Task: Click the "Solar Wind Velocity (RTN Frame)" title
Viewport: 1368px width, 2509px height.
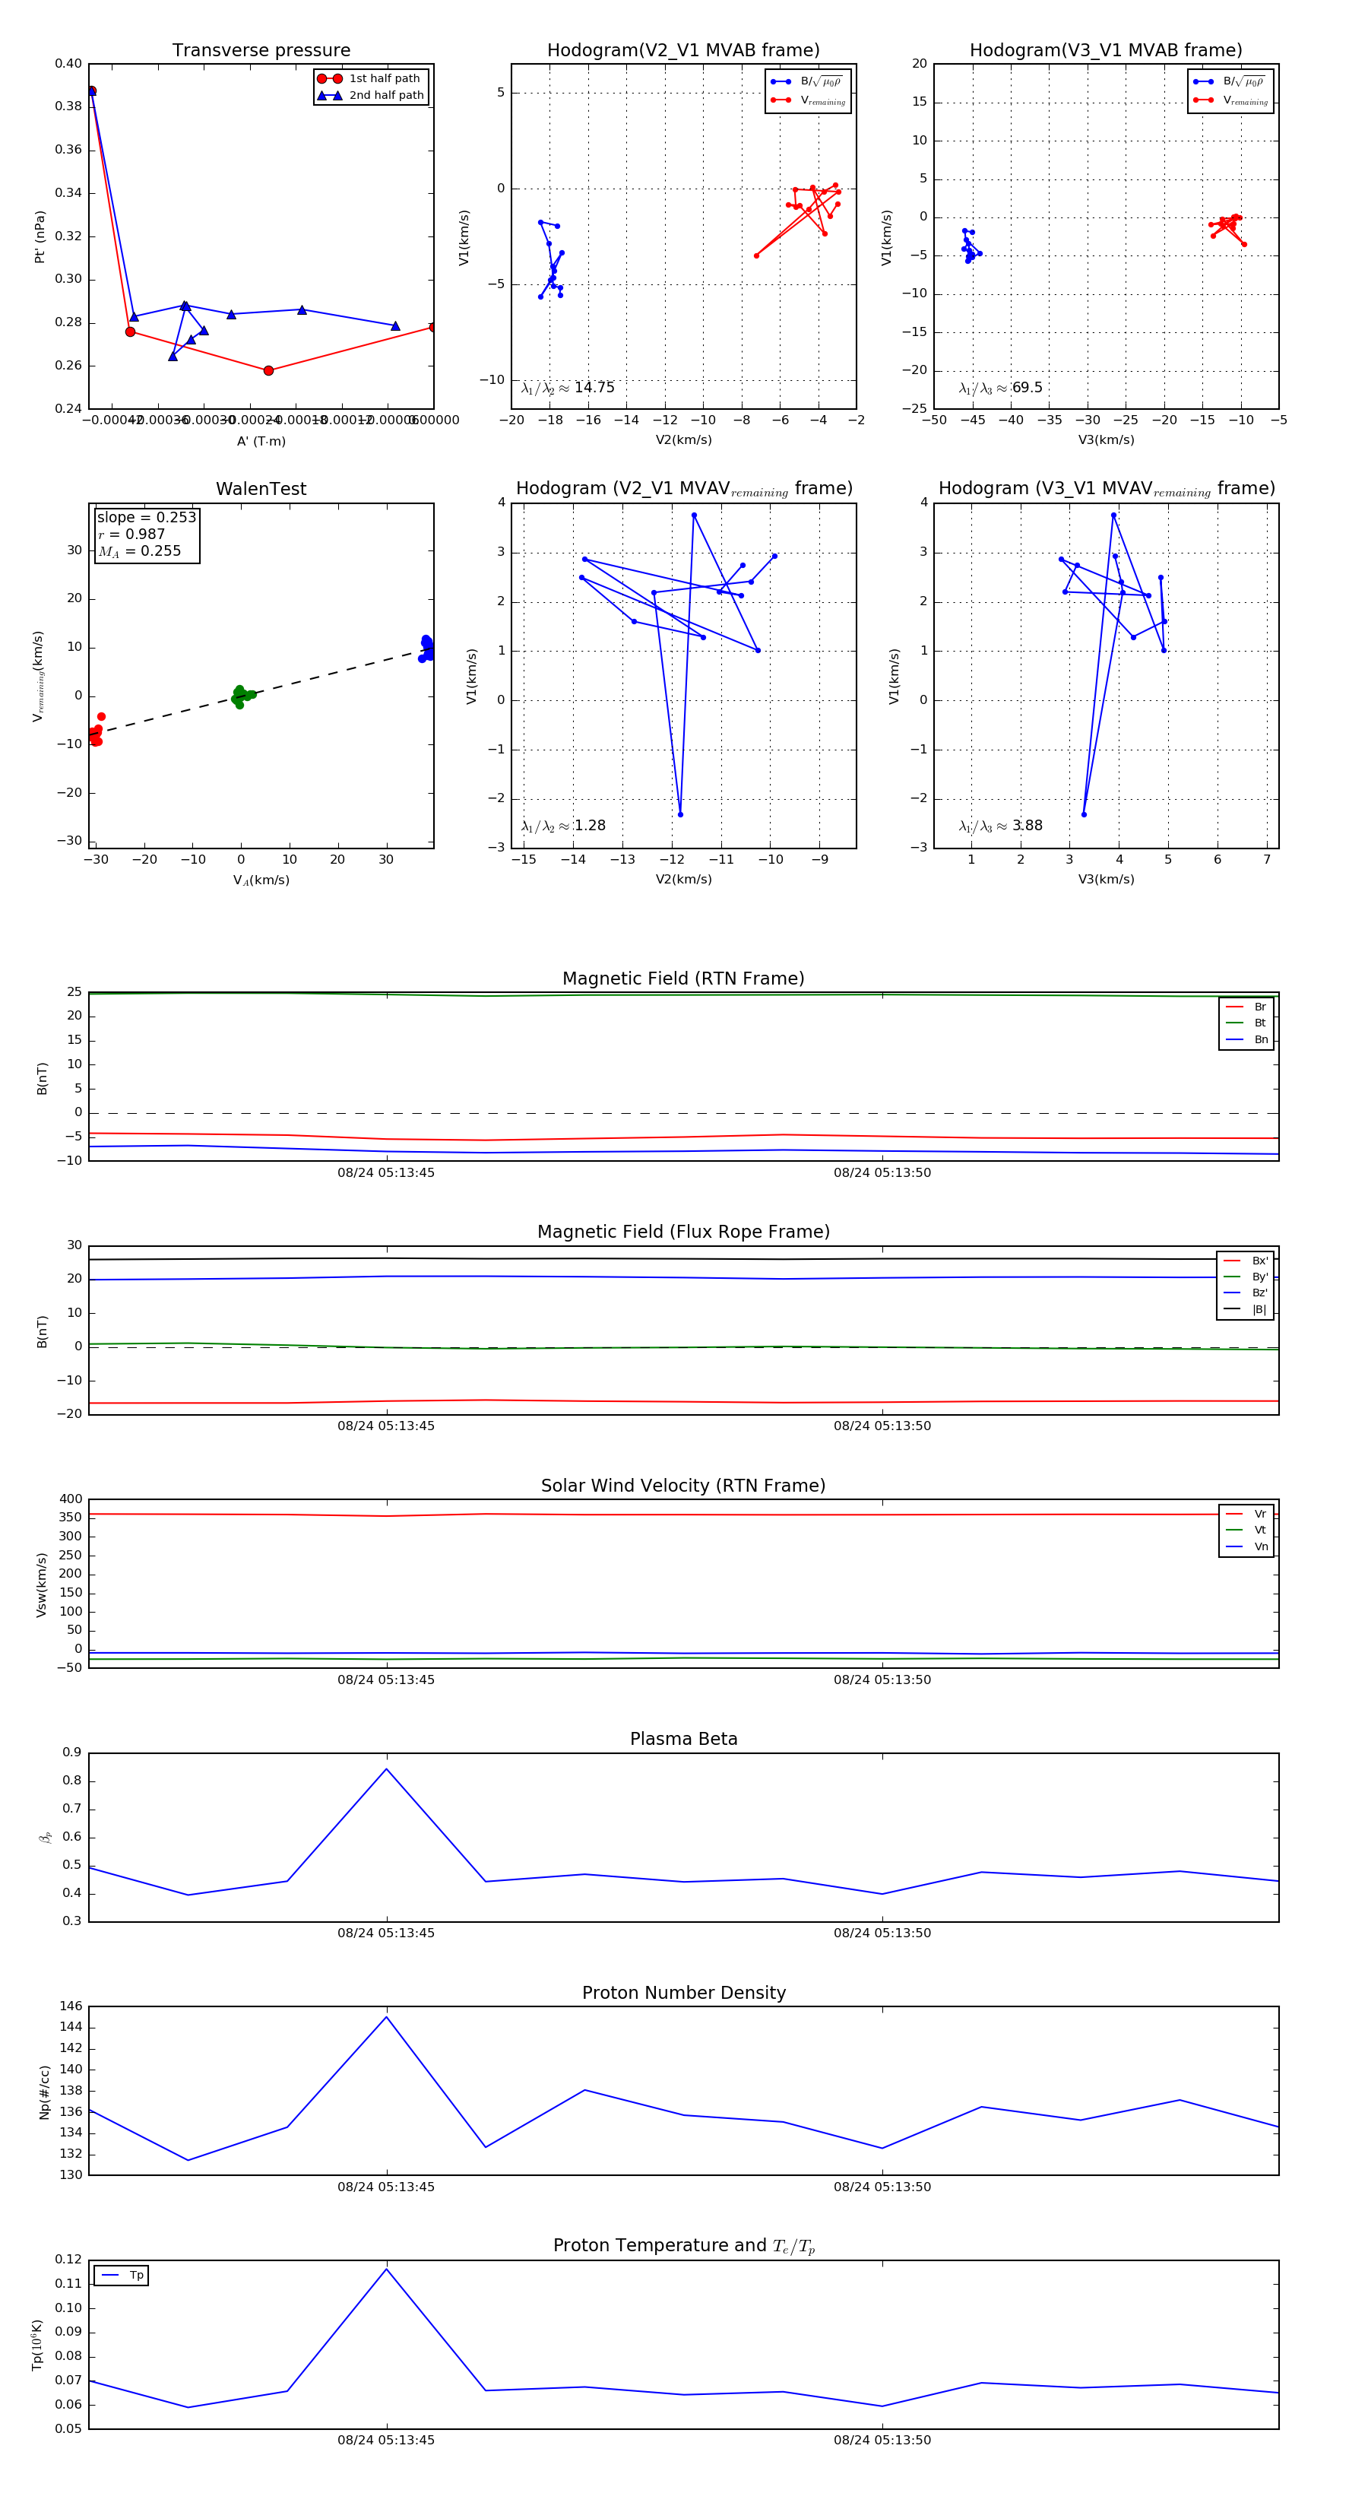Action: tap(683, 1486)
